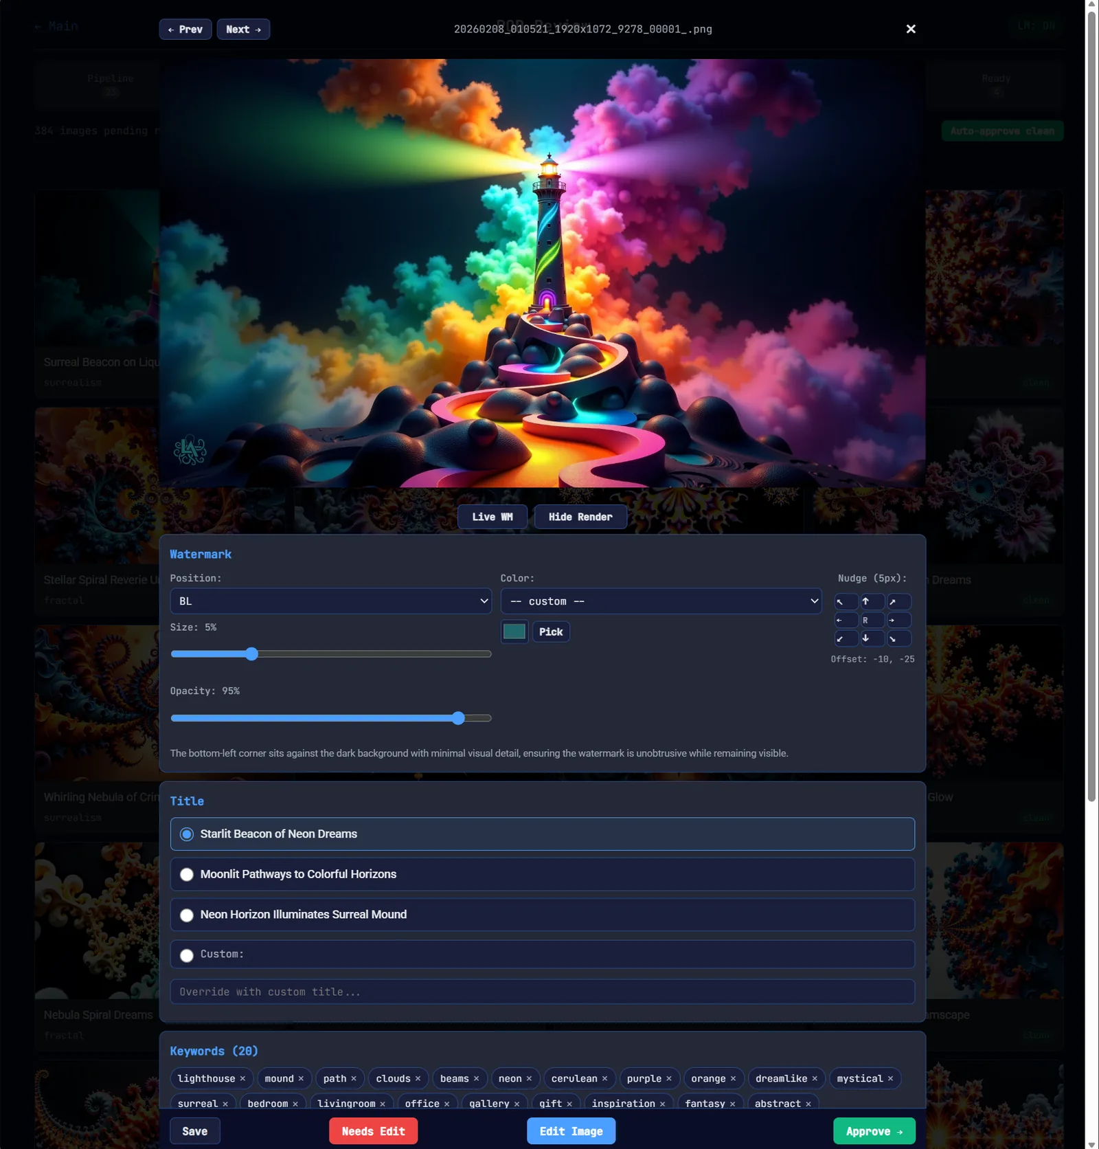Screen dimensions: 1099x1149
Task: Remove the 'orange' keyword
Action: 733,1079
